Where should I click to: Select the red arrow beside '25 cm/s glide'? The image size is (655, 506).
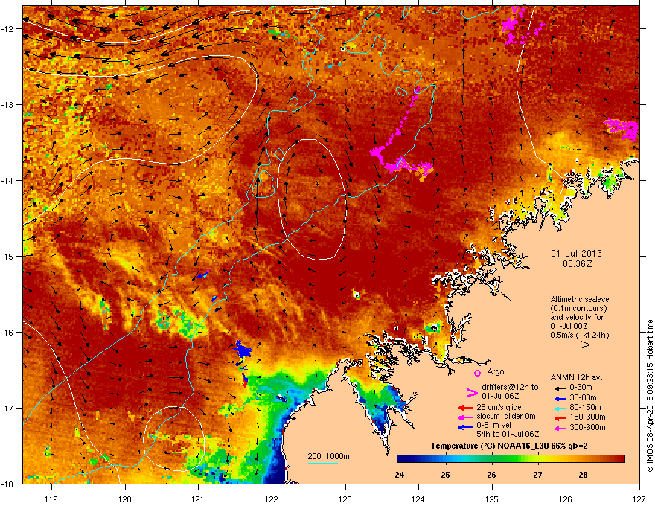click(465, 408)
